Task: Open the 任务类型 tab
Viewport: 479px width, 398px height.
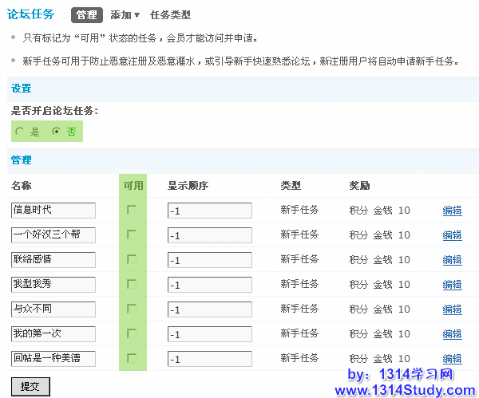Action: pyautogui.click(x=170, y=15)
